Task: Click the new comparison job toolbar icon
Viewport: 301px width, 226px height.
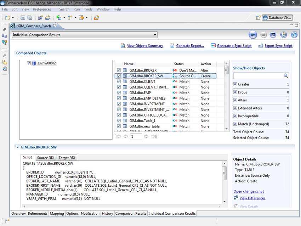Action: coord(70,18)
